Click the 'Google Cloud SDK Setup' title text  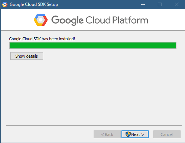[x=34, y=4]
